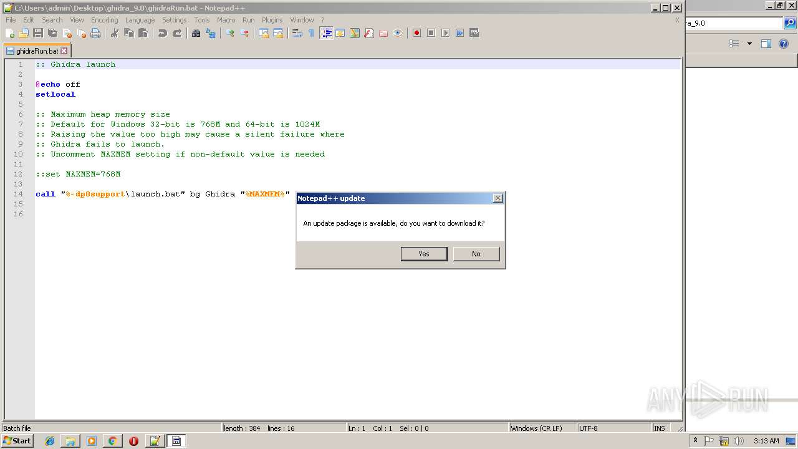Screen dimensions: 798x449
Task: Redo the last edit via toolbar
Action: click(177, 33)
